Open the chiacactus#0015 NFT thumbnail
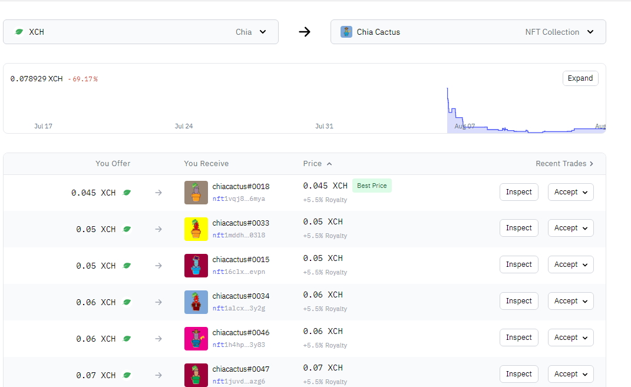The image size is (631, 387). [196, 266]
